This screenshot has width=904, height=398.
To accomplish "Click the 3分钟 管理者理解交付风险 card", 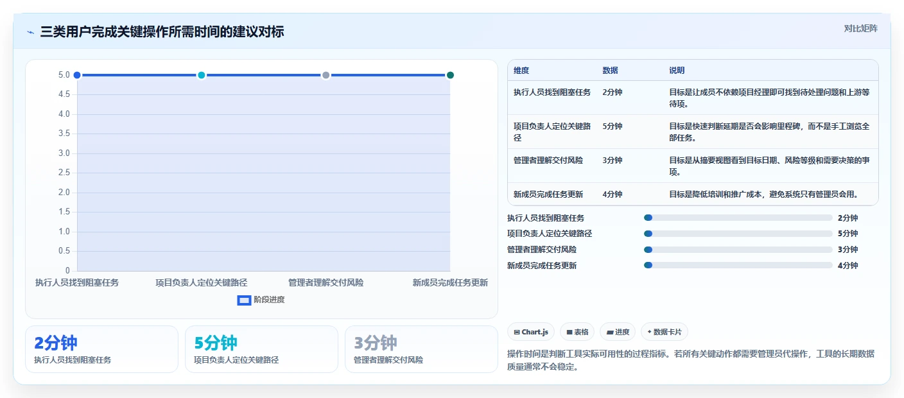I will click(x=421, y=349).
